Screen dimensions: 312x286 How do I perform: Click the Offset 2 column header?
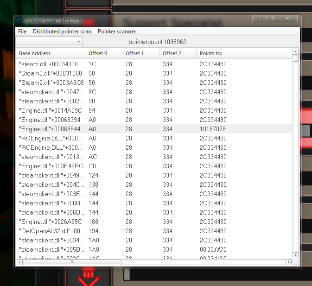(178, 53)
